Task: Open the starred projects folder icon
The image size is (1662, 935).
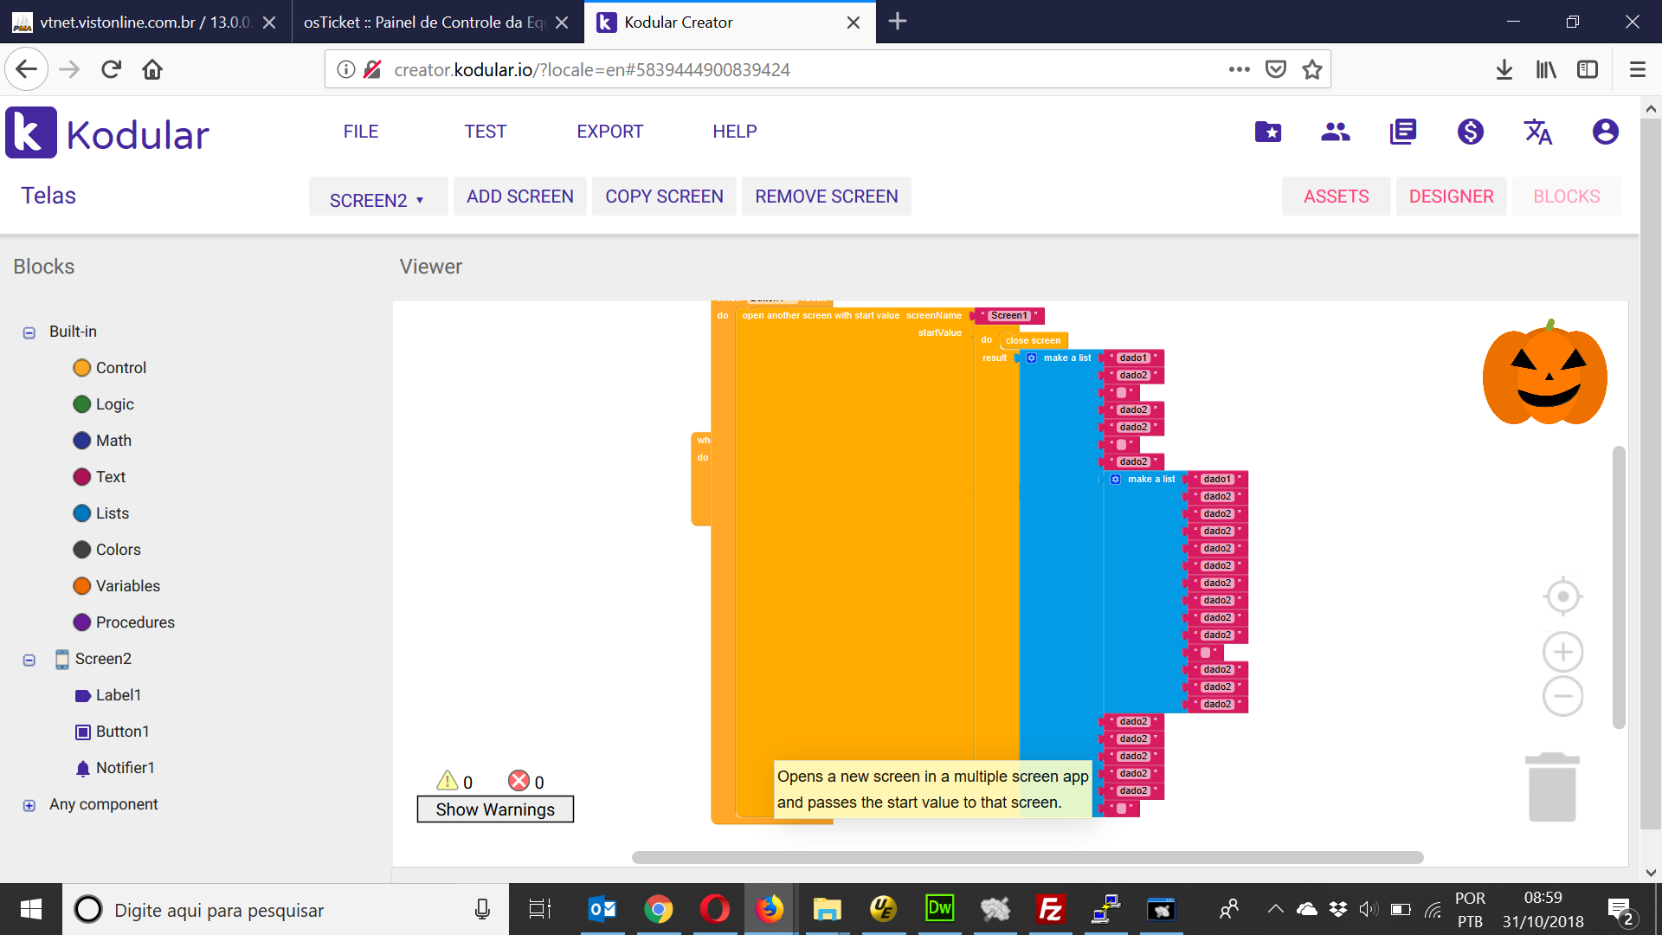Action: (x=1268, y=132)
